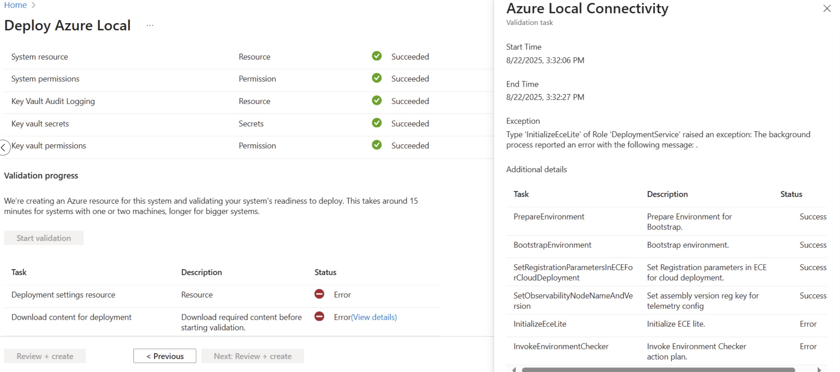Viewport: 840px width, 372px height.
Task: Click the Status header in the details panel
Action: pos(791,194)
